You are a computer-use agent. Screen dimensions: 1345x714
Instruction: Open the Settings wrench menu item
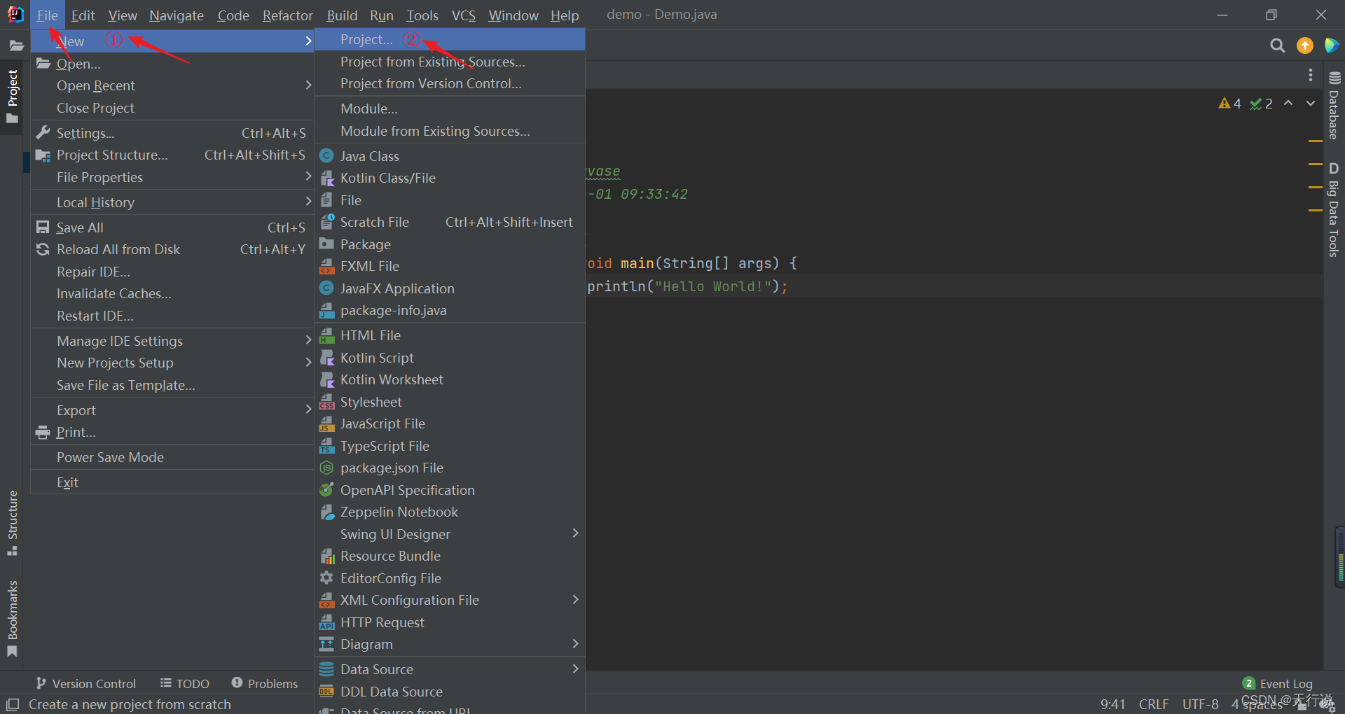[x=172, y=133]
